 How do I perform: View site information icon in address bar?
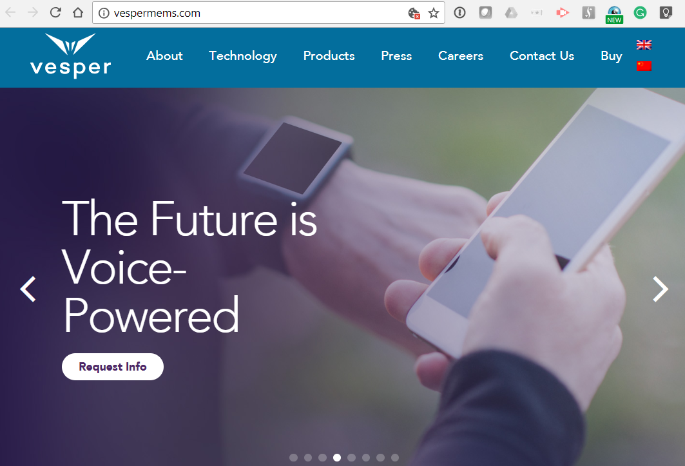click(x=104, y=13)
